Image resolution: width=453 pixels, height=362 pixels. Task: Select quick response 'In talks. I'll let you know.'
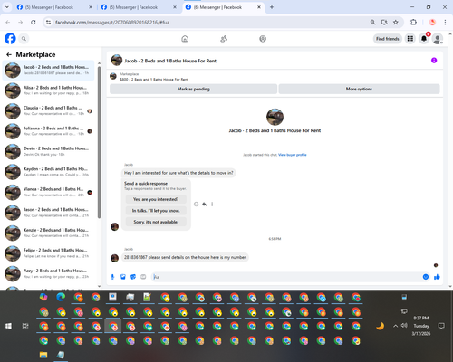click(156, 211)
